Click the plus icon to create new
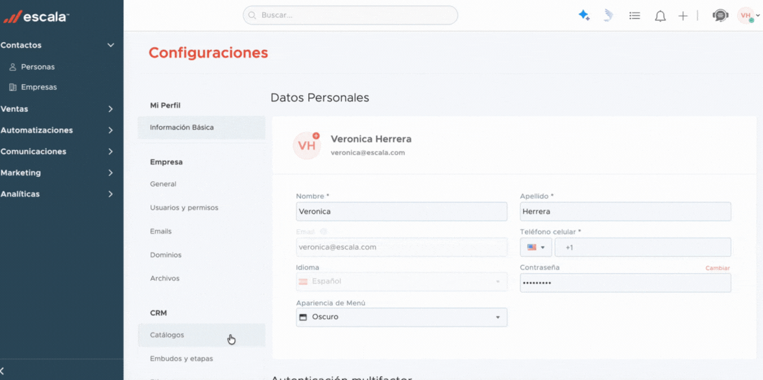The height and width of the screenshot is (380, 763). pos(683,16)
